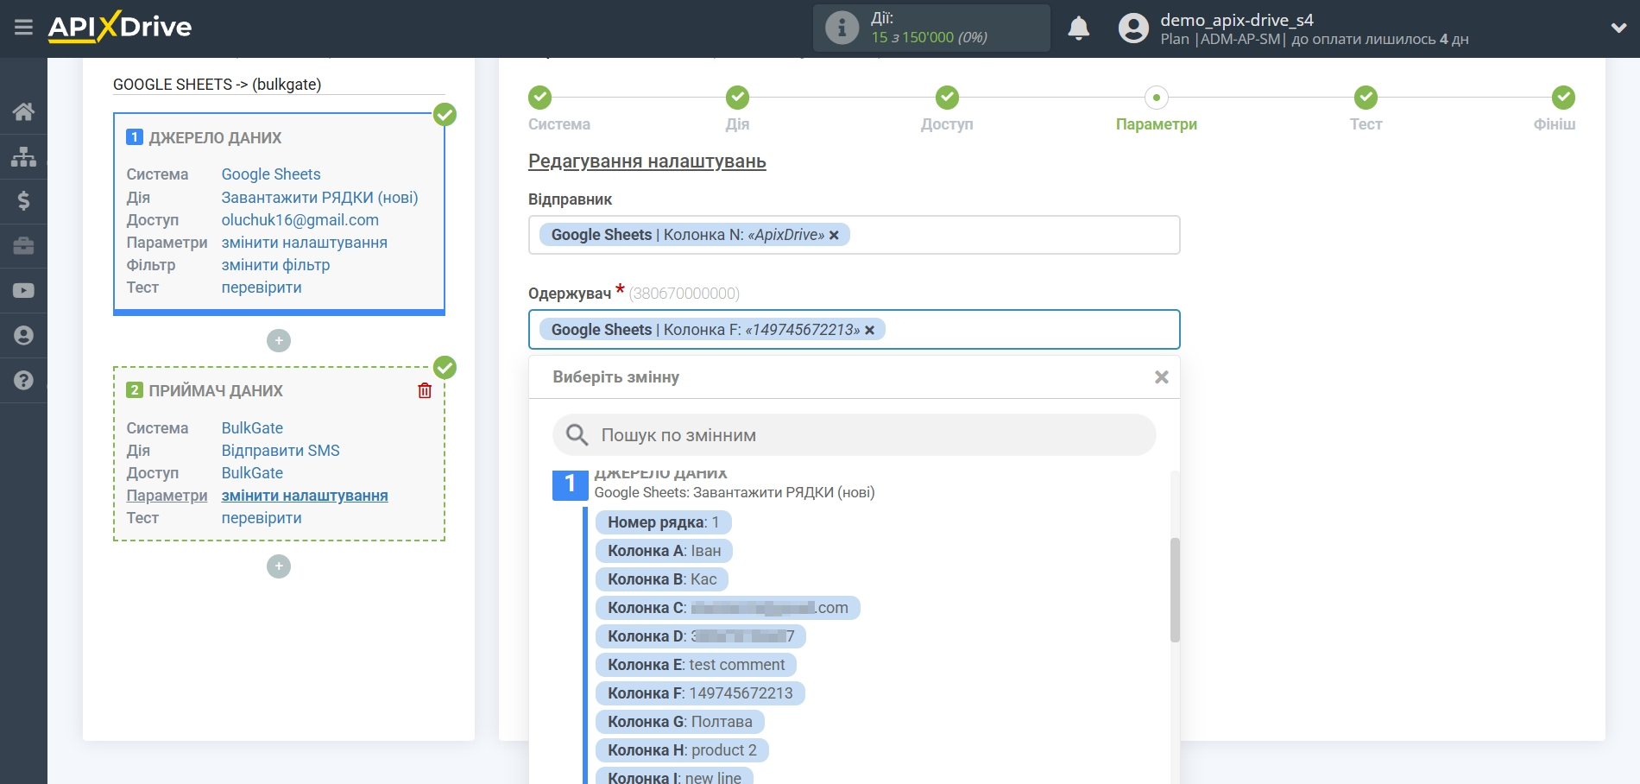Add step below the data source block

(279, 341)
